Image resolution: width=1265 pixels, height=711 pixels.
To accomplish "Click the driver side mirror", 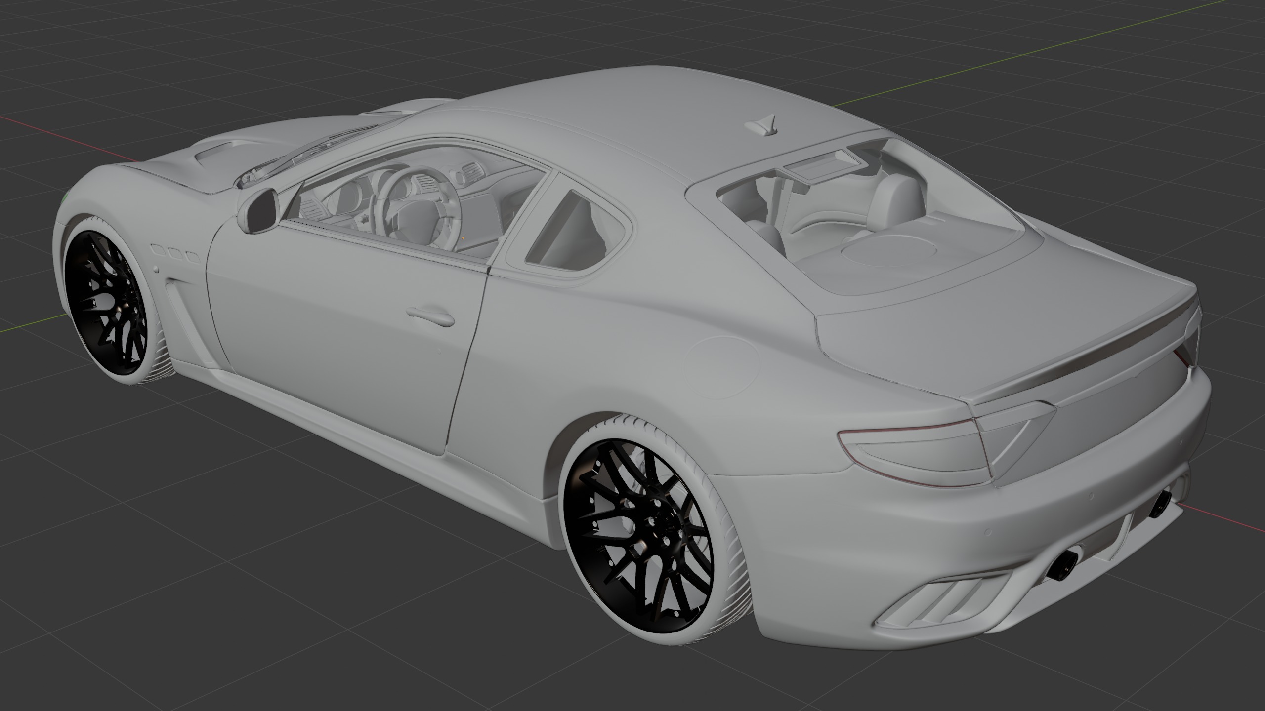I will pos(260,210).
